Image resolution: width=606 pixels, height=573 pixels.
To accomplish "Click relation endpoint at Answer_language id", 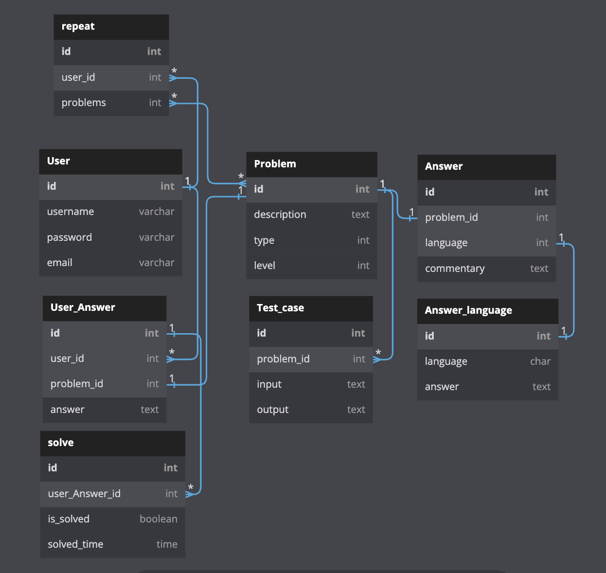I will pyautogui.click(x=563, y=336).
